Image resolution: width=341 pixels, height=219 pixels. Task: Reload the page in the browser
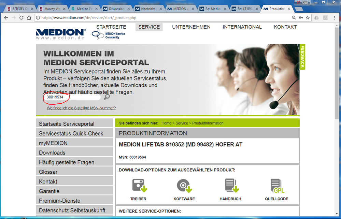[22, 18]
